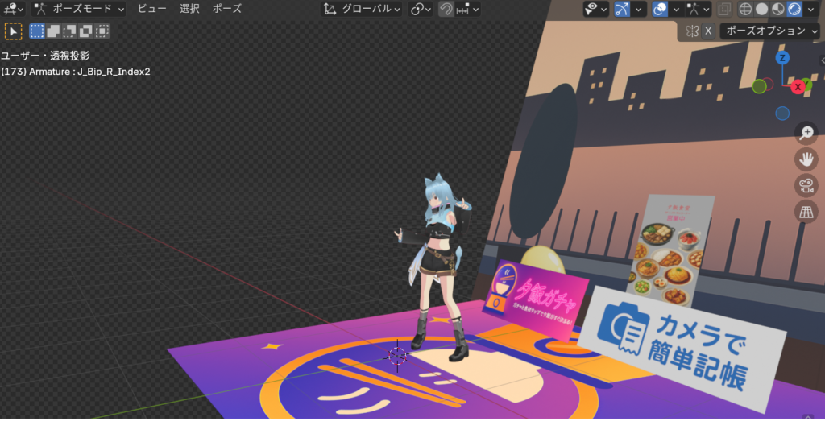Viewport: 825px width, 442px height.
Task: Click the Zoom magnifier navigation icon
Action: click(x=806, y=133)
